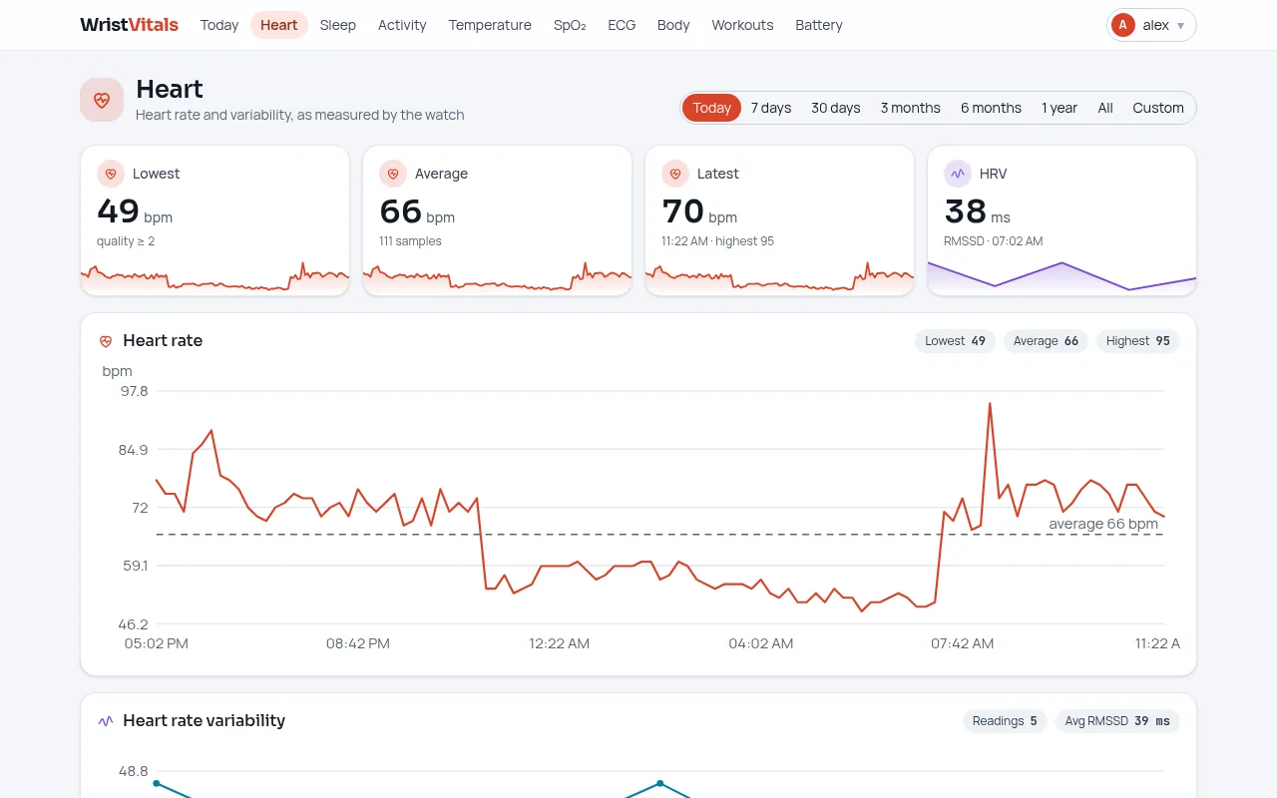Viewport: 1277px width, 798px height.
Task: Click the heart icon in the Average card
Action: [x=392, y=174]
